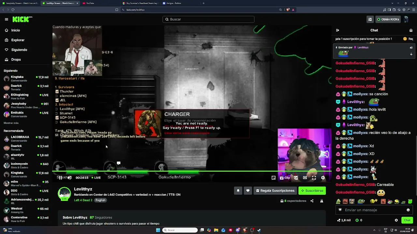
Task: Open the Left 4 Dead 2 category link
Action: pos(83,200)
